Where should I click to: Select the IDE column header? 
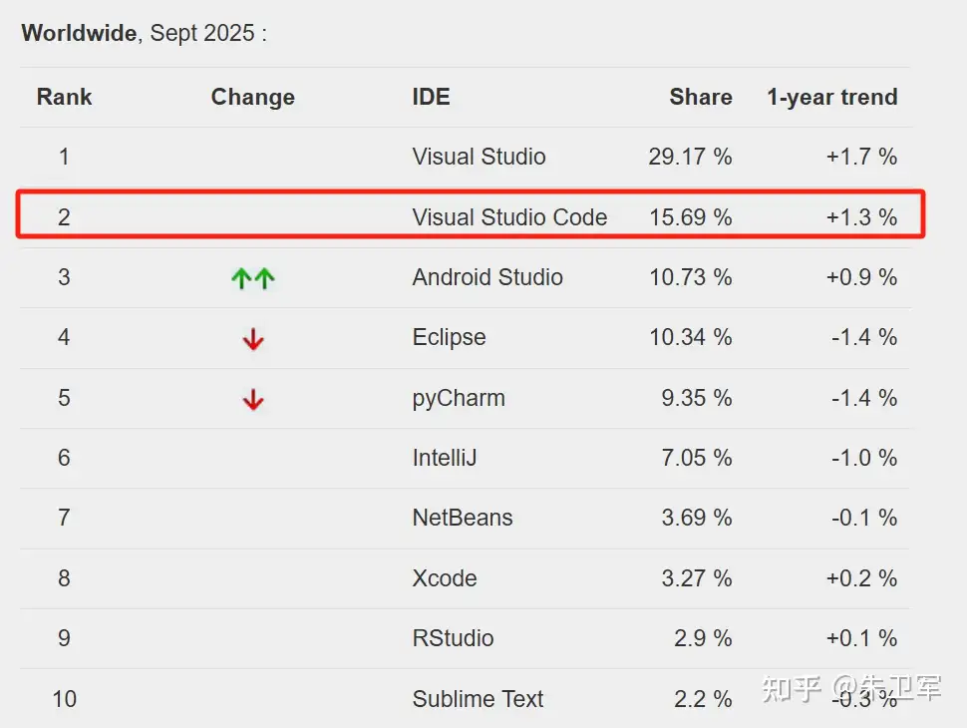click(431, 97)
